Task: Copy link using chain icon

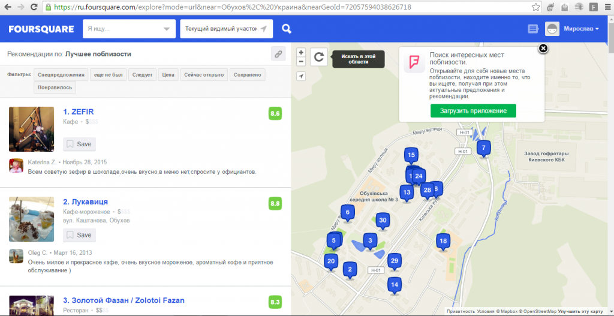Action: [x=278, y=54]
